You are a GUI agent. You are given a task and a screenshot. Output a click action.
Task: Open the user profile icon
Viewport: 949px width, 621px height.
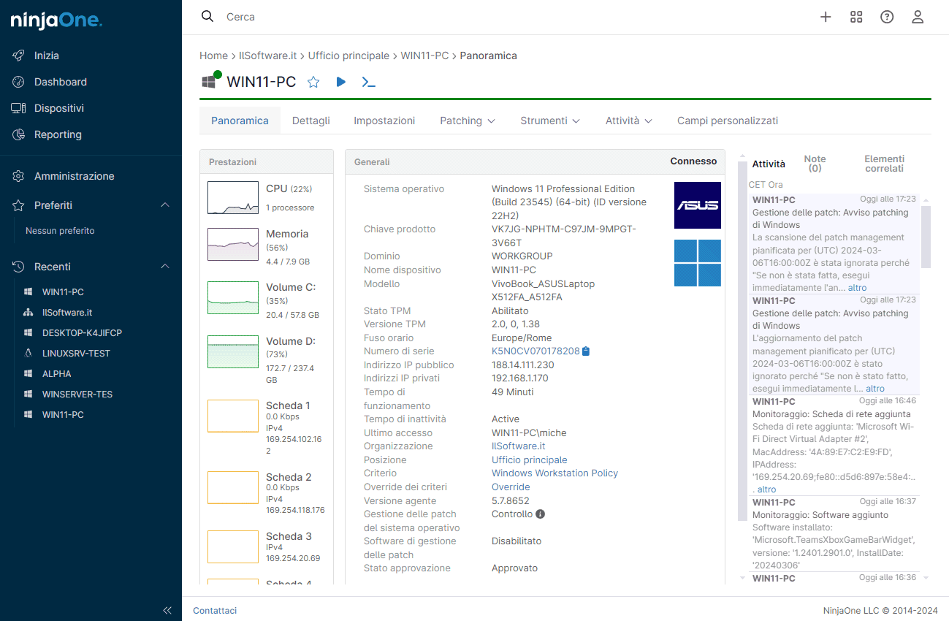(918, 17)
